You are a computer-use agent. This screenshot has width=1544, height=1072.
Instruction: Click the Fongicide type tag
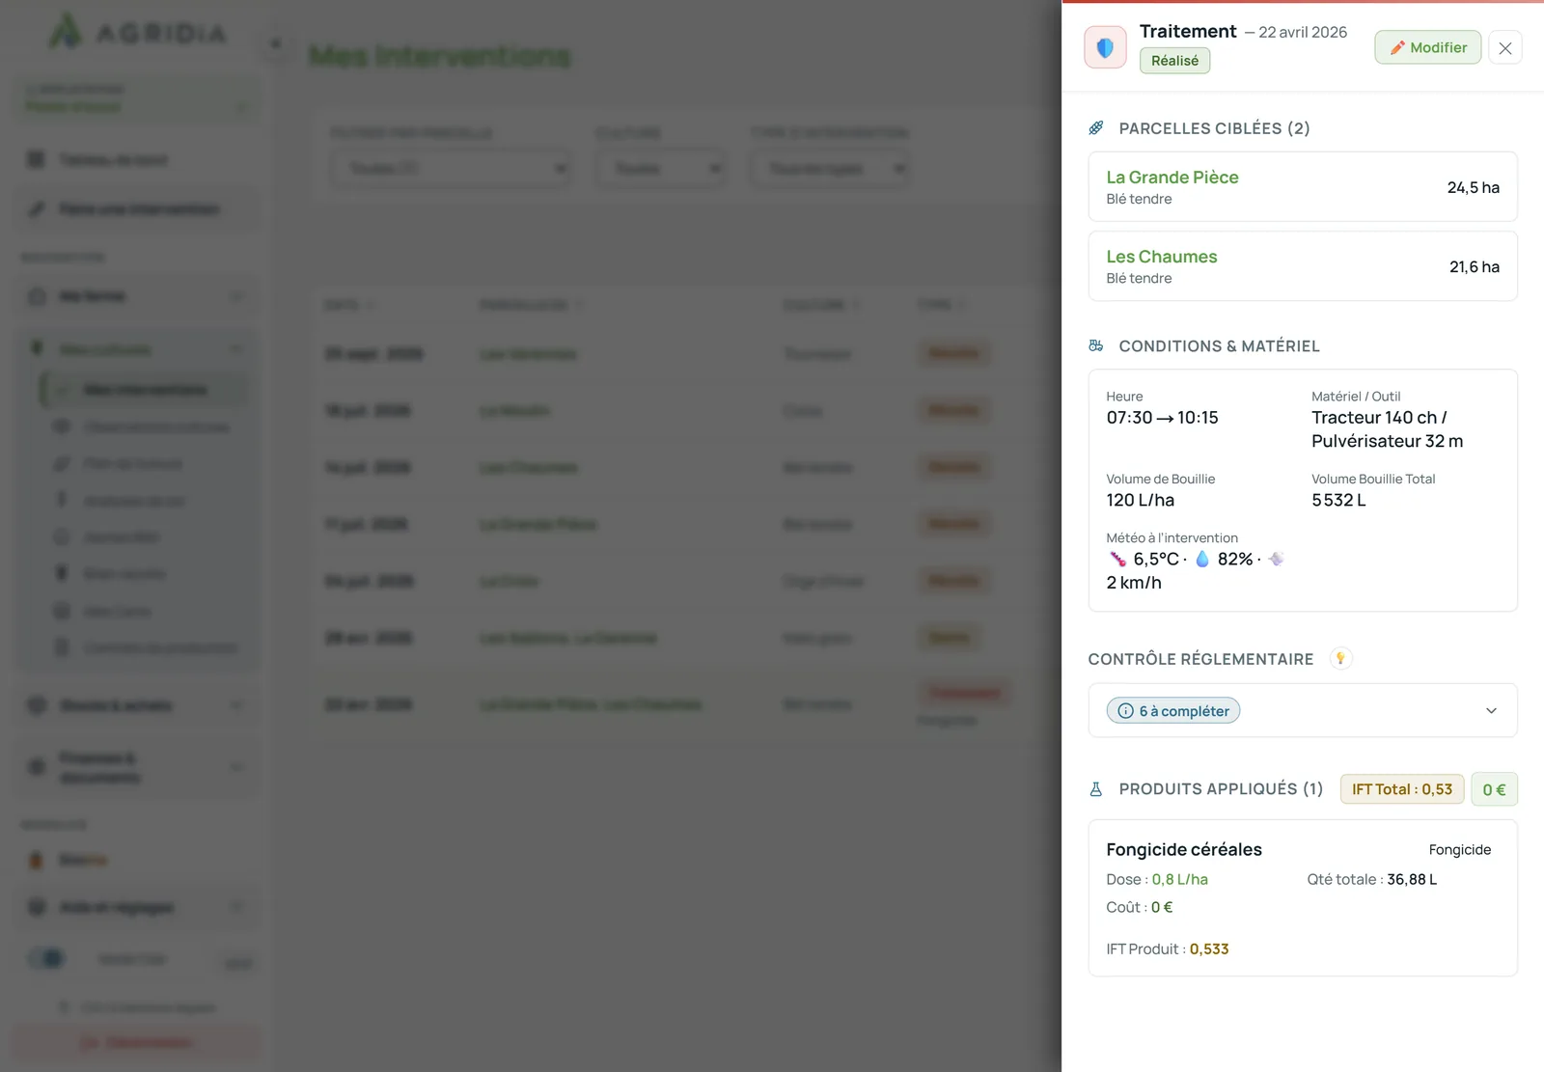click(x=1460, y=849)
